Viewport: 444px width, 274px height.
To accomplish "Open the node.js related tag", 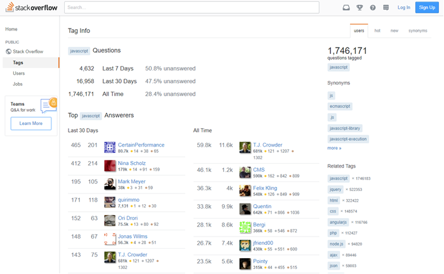I will click(336, 244).
